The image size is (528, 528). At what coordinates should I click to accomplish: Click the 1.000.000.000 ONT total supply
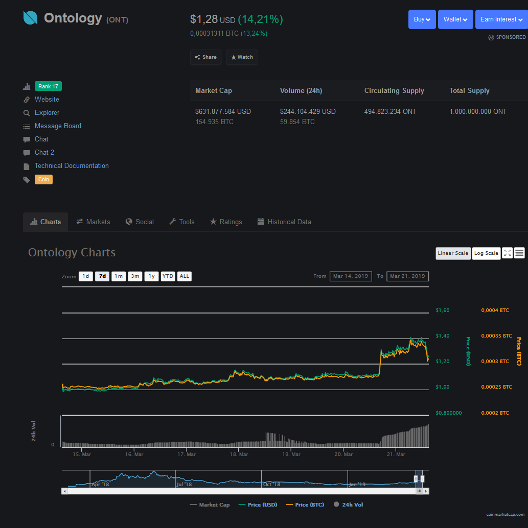478,112
